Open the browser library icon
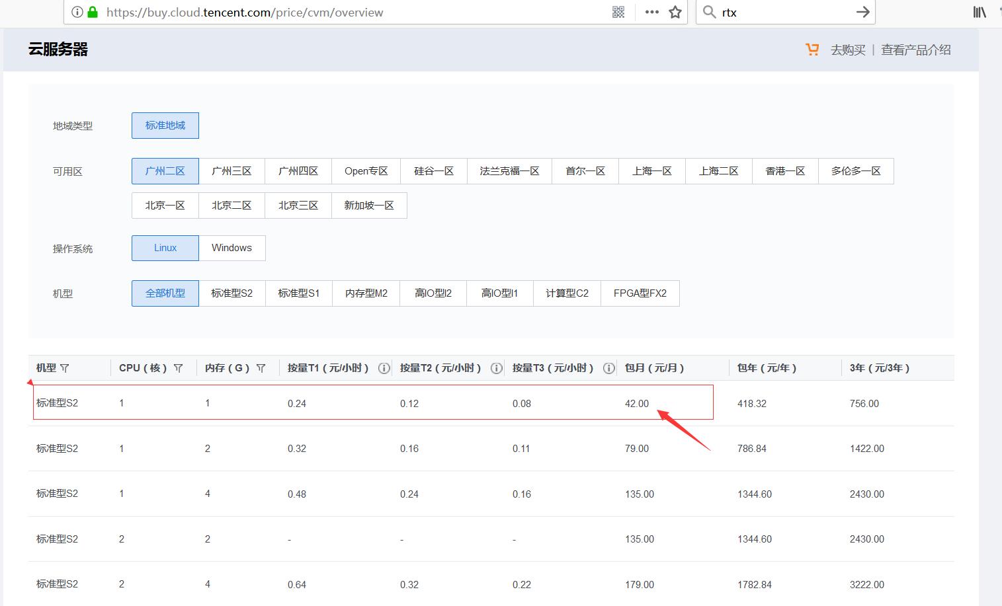 [980, 12]
